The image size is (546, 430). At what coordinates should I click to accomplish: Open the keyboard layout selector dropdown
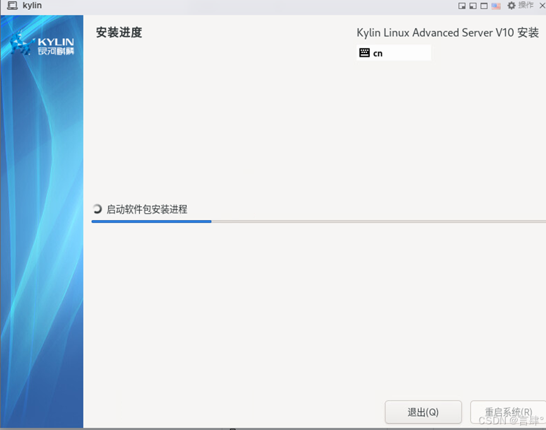[x=394, y=53]
